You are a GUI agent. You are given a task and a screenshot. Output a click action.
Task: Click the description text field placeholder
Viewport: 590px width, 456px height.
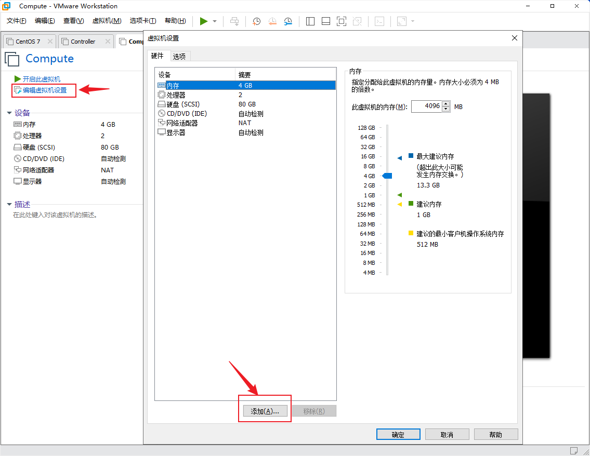(x=55, y=215)
